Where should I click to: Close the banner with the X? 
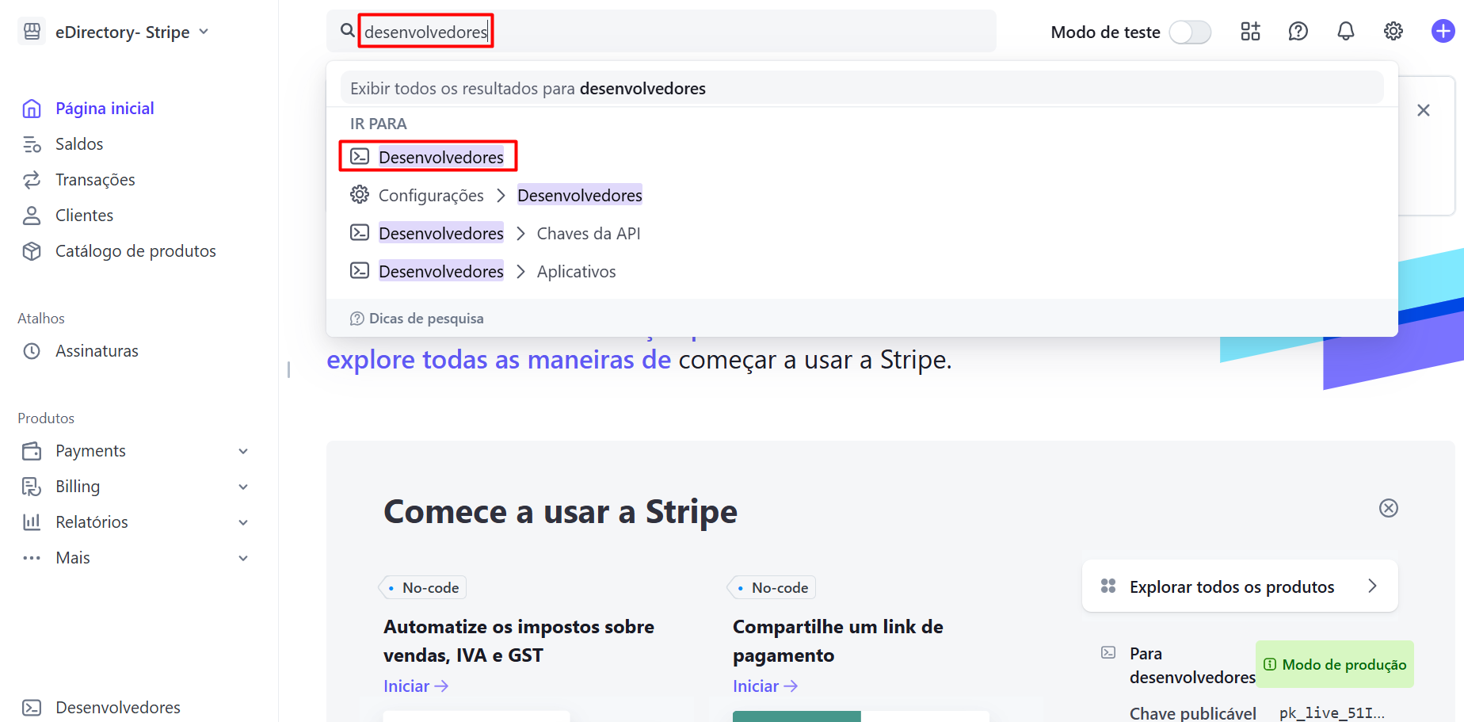click(1424, 110)
